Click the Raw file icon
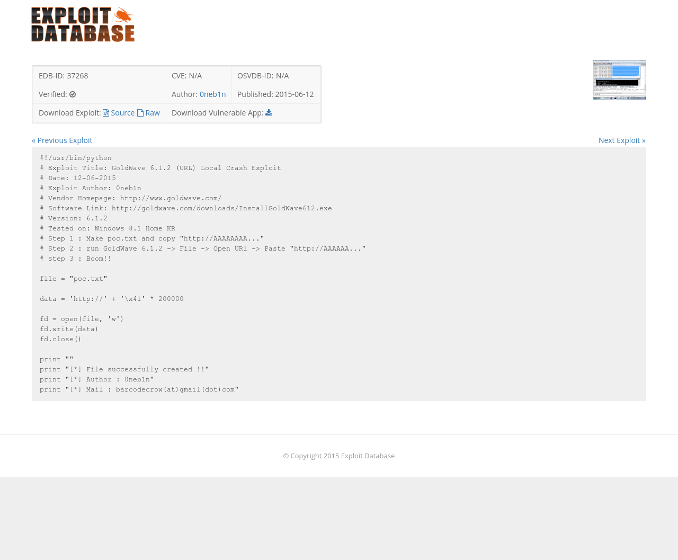This screenshot has height=560, width=678. pyautogui.click(x=140, y=113)
